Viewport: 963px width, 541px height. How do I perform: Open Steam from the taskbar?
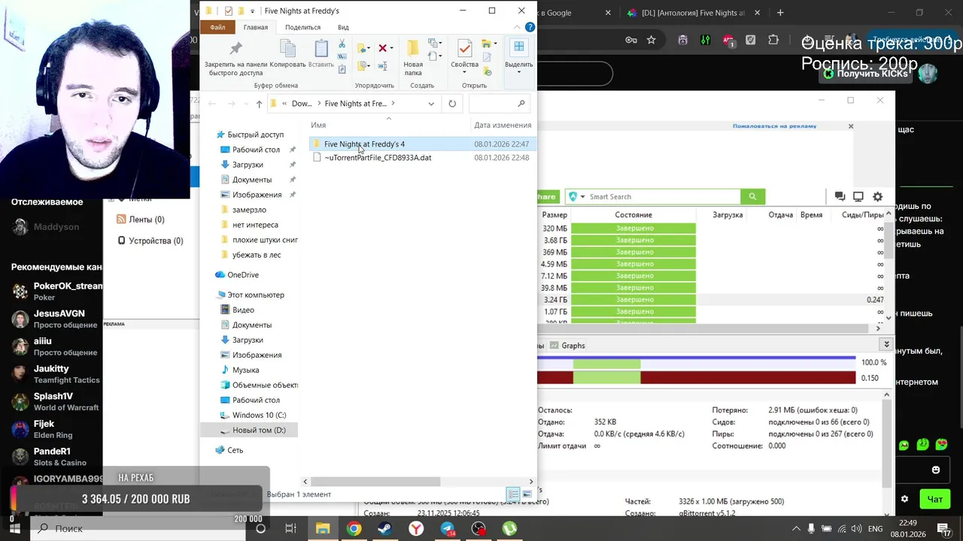(384, 529)
